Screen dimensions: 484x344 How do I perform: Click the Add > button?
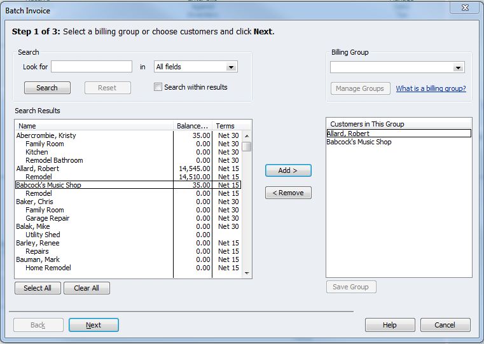288,170
